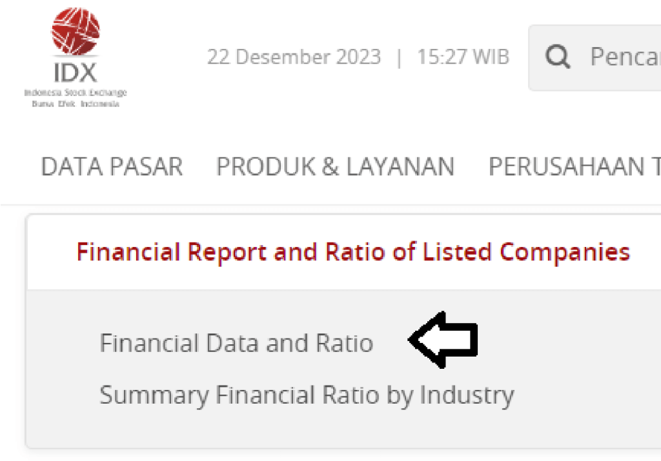This screenshot has width=661, height=461.
Task: Click the WIB timezone label
Action: coord(491,57)
